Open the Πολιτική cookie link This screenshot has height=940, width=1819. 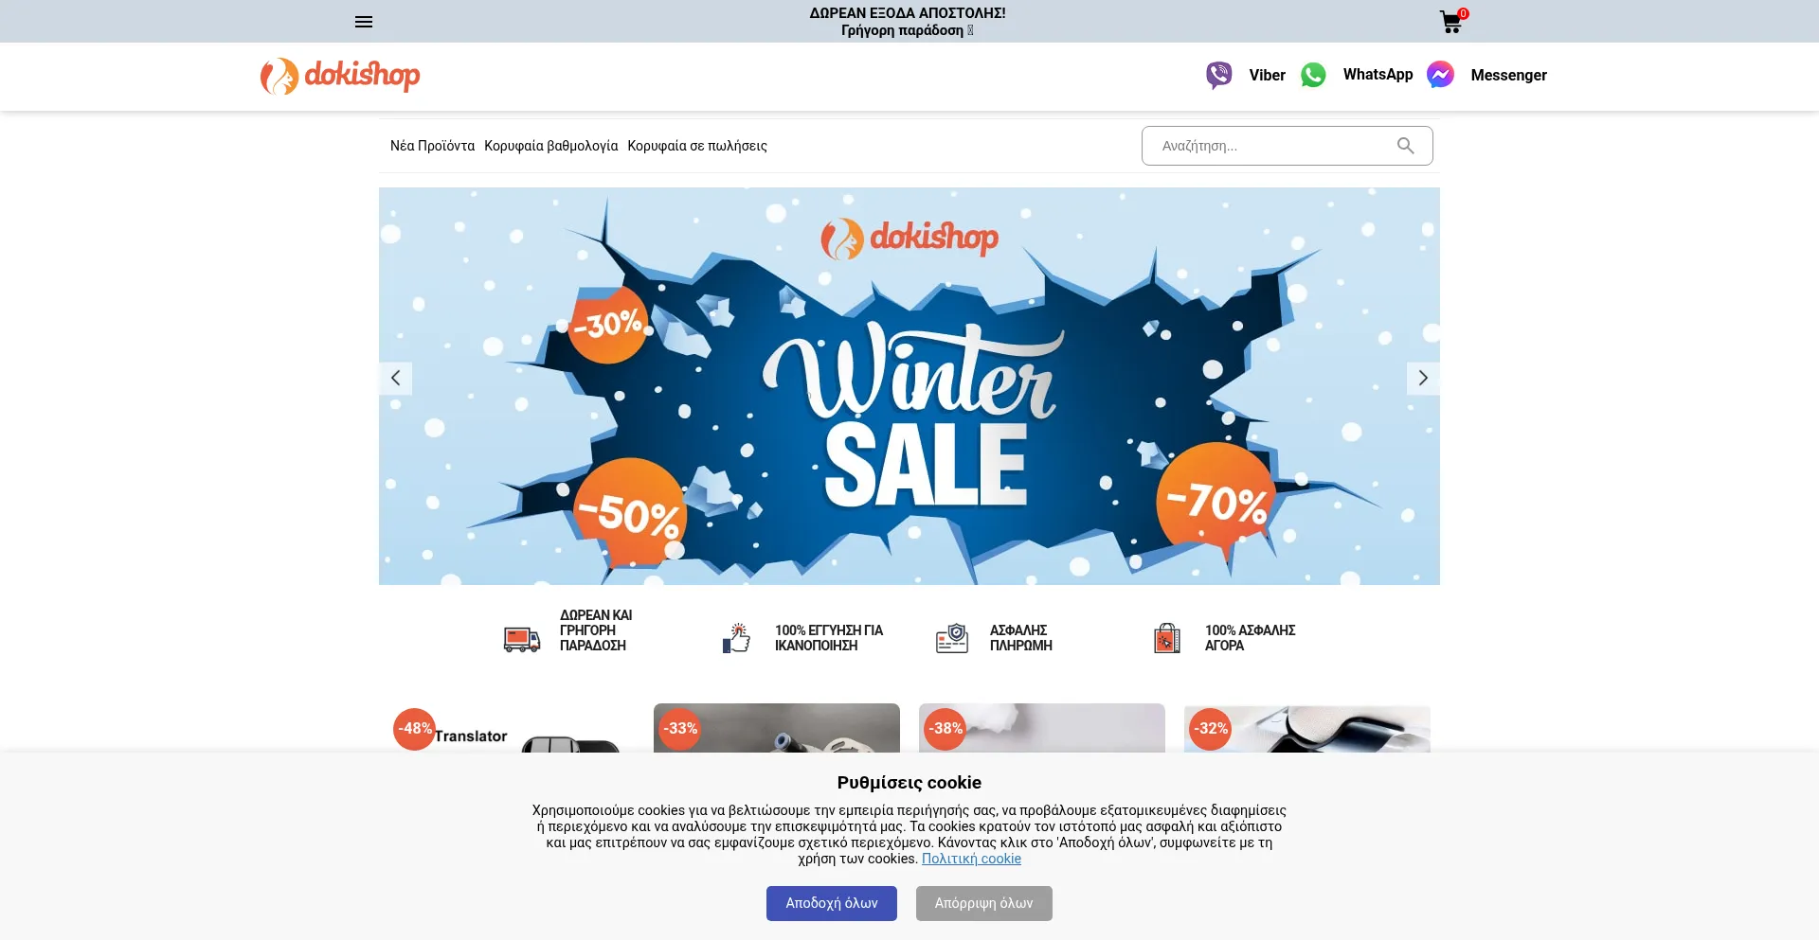[x=971, y=859]
